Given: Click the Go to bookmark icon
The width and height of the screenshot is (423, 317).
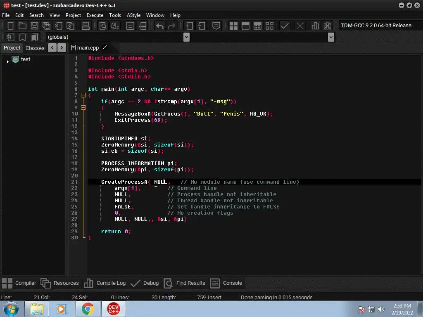Looking at the screenshot, I should [35, 37].
